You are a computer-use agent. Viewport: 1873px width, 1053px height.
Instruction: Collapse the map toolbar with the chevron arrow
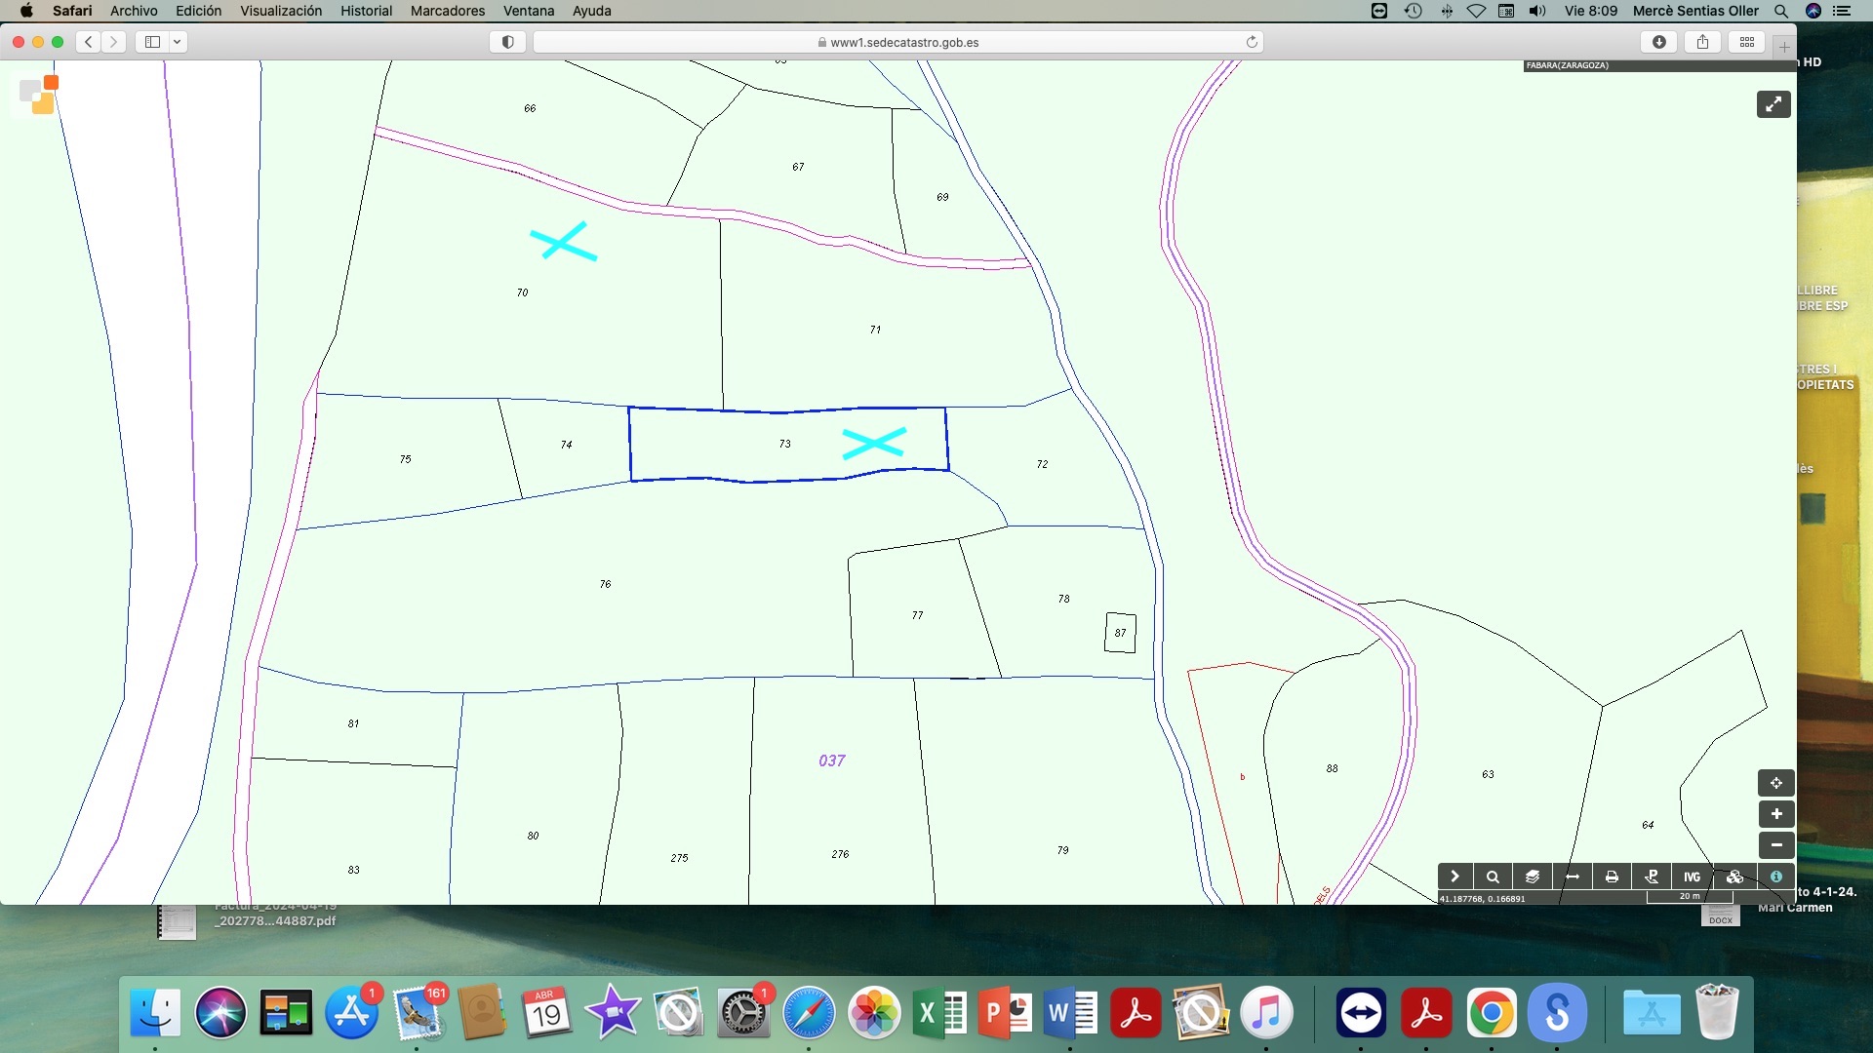coord(1455,877)
